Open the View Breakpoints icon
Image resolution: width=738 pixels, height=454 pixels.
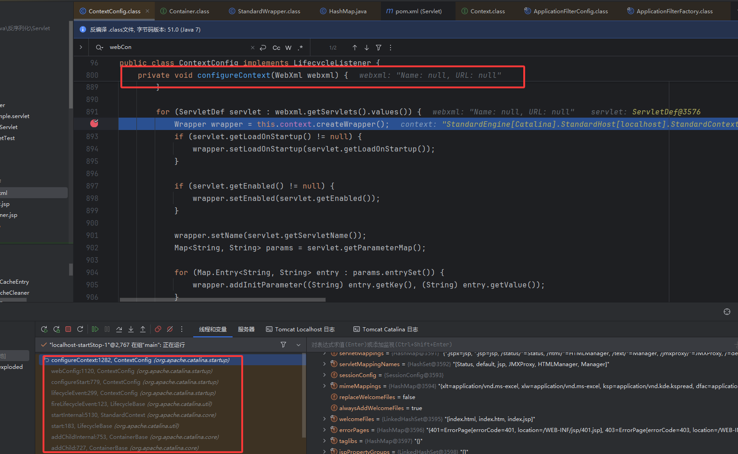coord(158,329)
